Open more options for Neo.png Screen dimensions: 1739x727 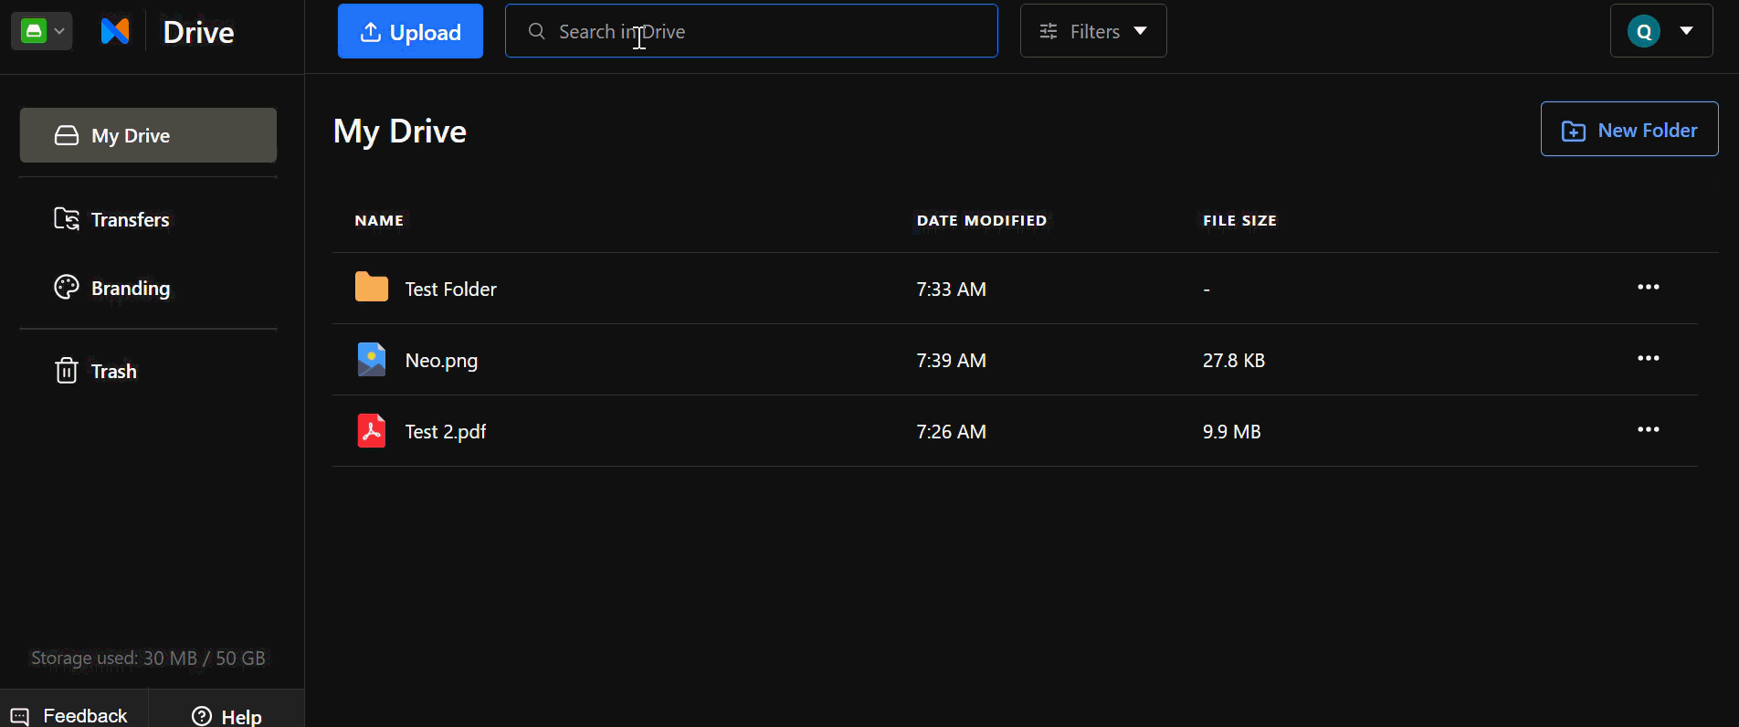pyautogui.click(x=1649, y=358)
